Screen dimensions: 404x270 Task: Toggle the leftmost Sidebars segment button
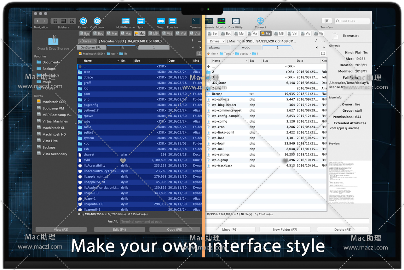click(x=55, y=21)
